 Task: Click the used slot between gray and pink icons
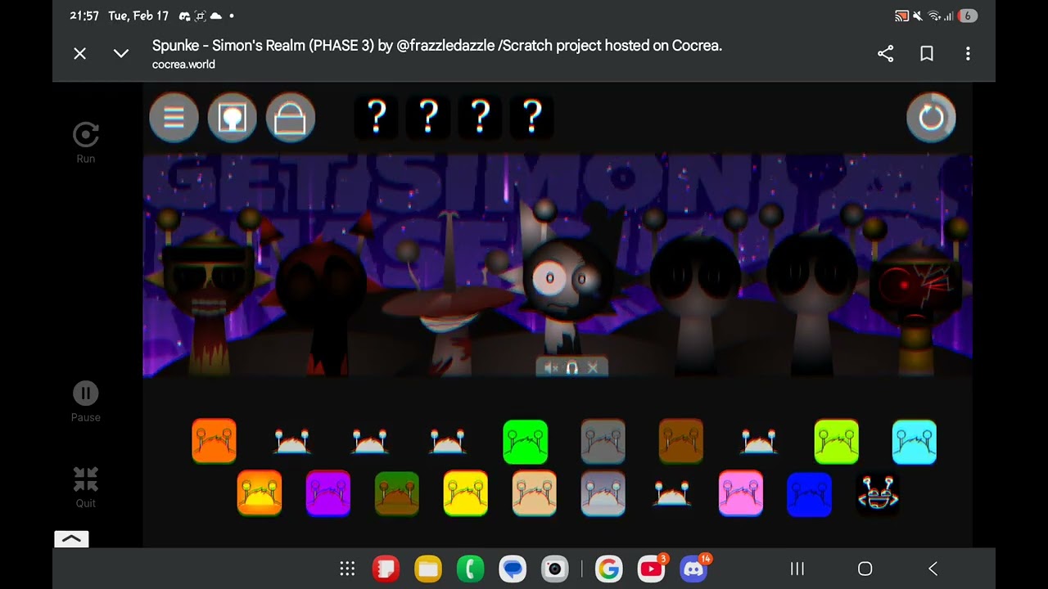pyautogui.click(x=671, y=493)
